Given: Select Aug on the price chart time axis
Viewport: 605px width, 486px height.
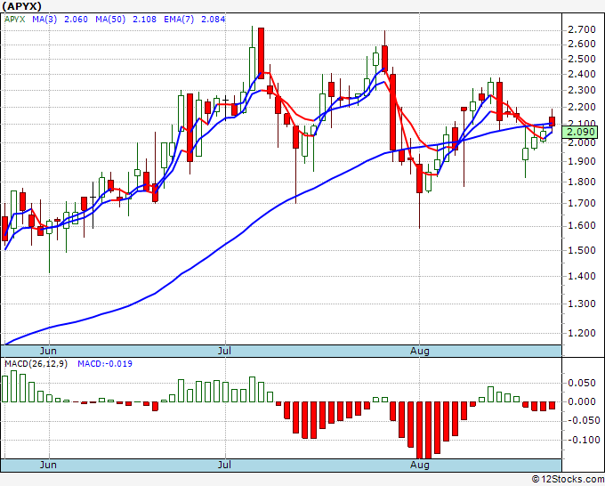Looking at the screenshot, I should coord(419,351).
